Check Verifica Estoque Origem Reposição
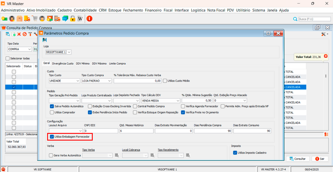Screen dimensions: 333x172 (135, 113)
